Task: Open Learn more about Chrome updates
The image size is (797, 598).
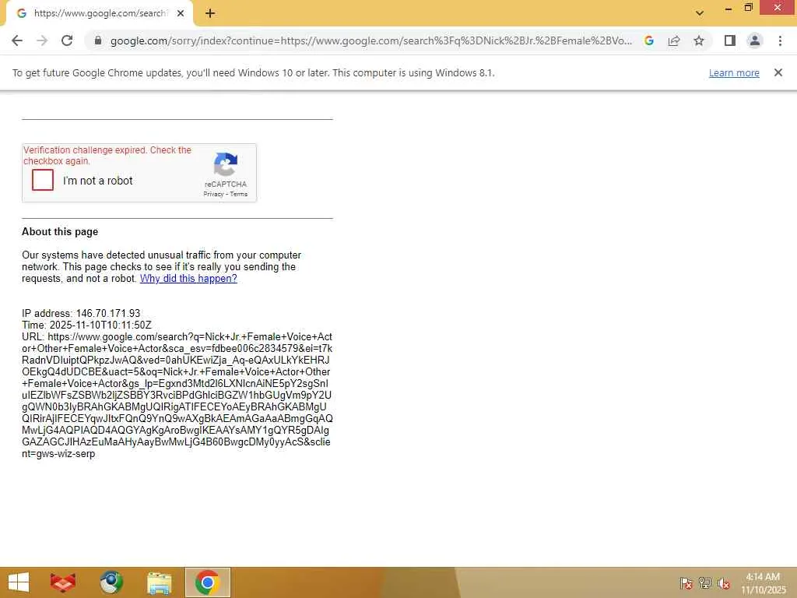Action: [734, 72]
